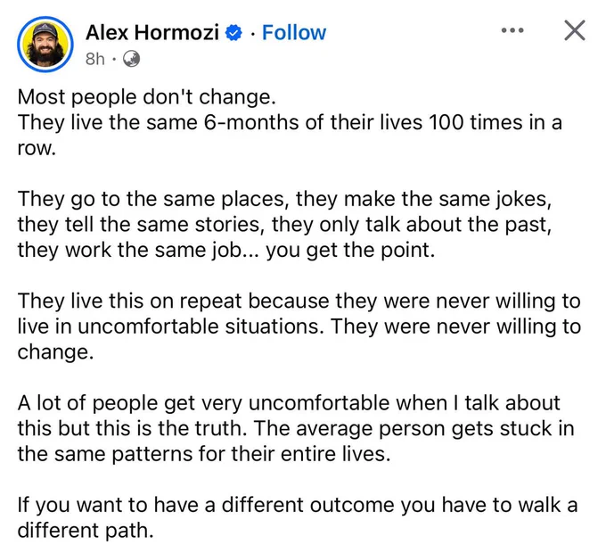Follow Alex Hormozi

[294, 32]
